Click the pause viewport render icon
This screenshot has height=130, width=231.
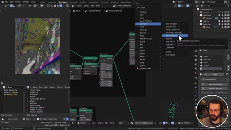point(67,6)
